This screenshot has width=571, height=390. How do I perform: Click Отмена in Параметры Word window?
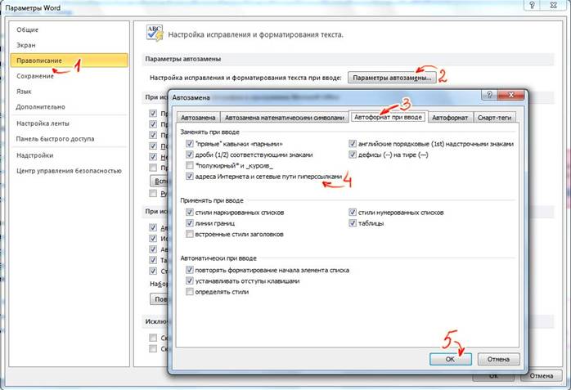tap(541, 376)
